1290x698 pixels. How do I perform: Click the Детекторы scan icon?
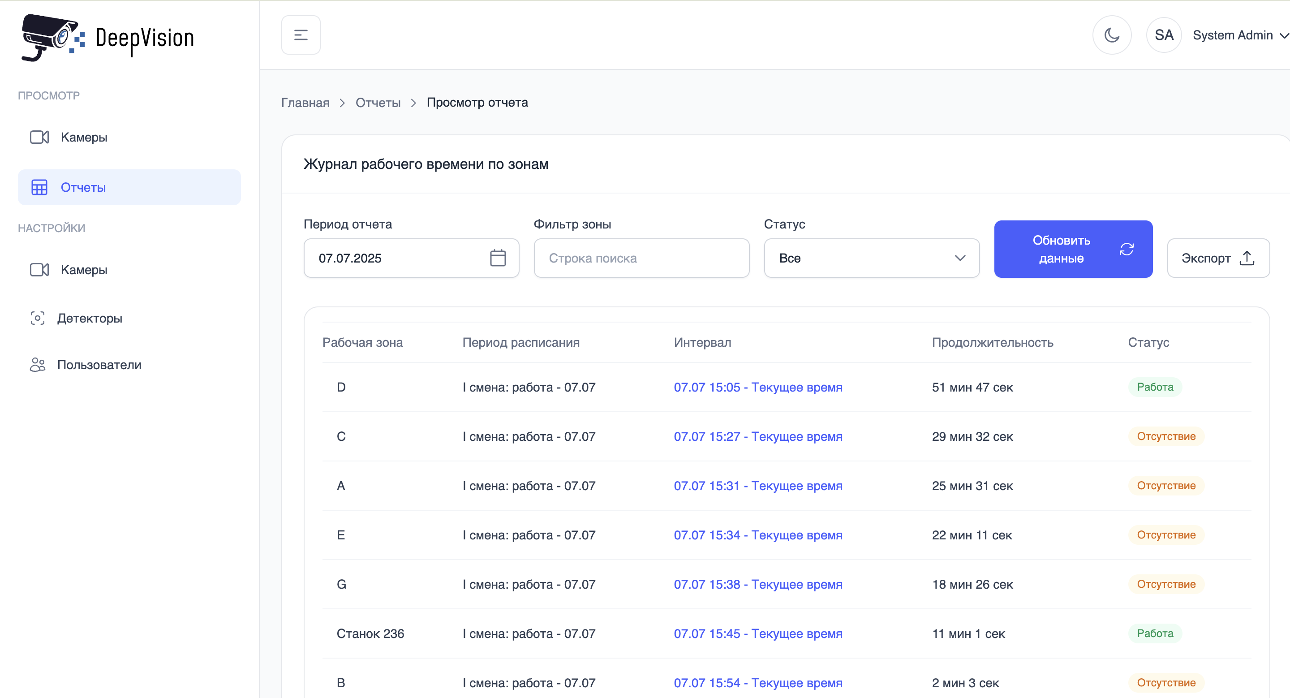38,318
